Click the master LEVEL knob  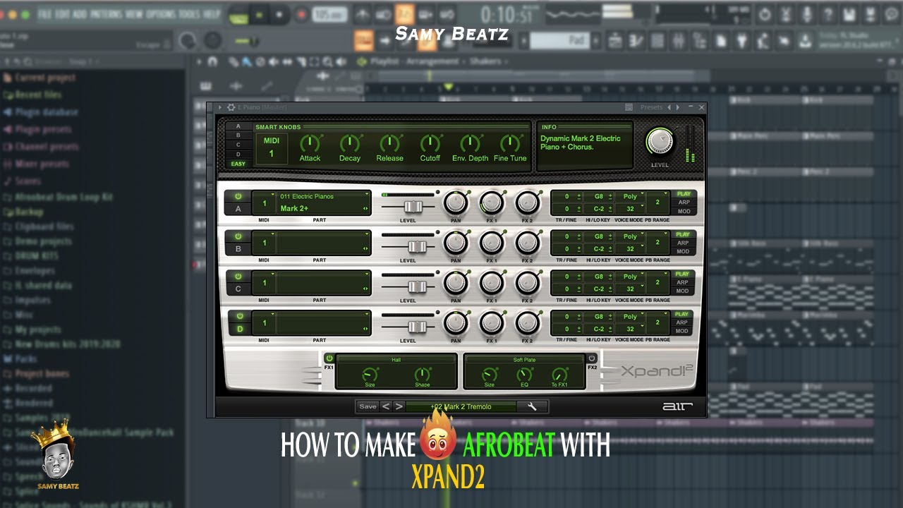660,142
